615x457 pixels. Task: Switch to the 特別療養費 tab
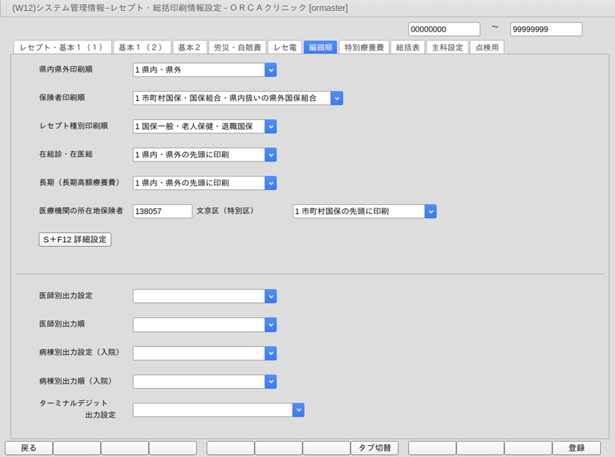click(x=364, y=48)
